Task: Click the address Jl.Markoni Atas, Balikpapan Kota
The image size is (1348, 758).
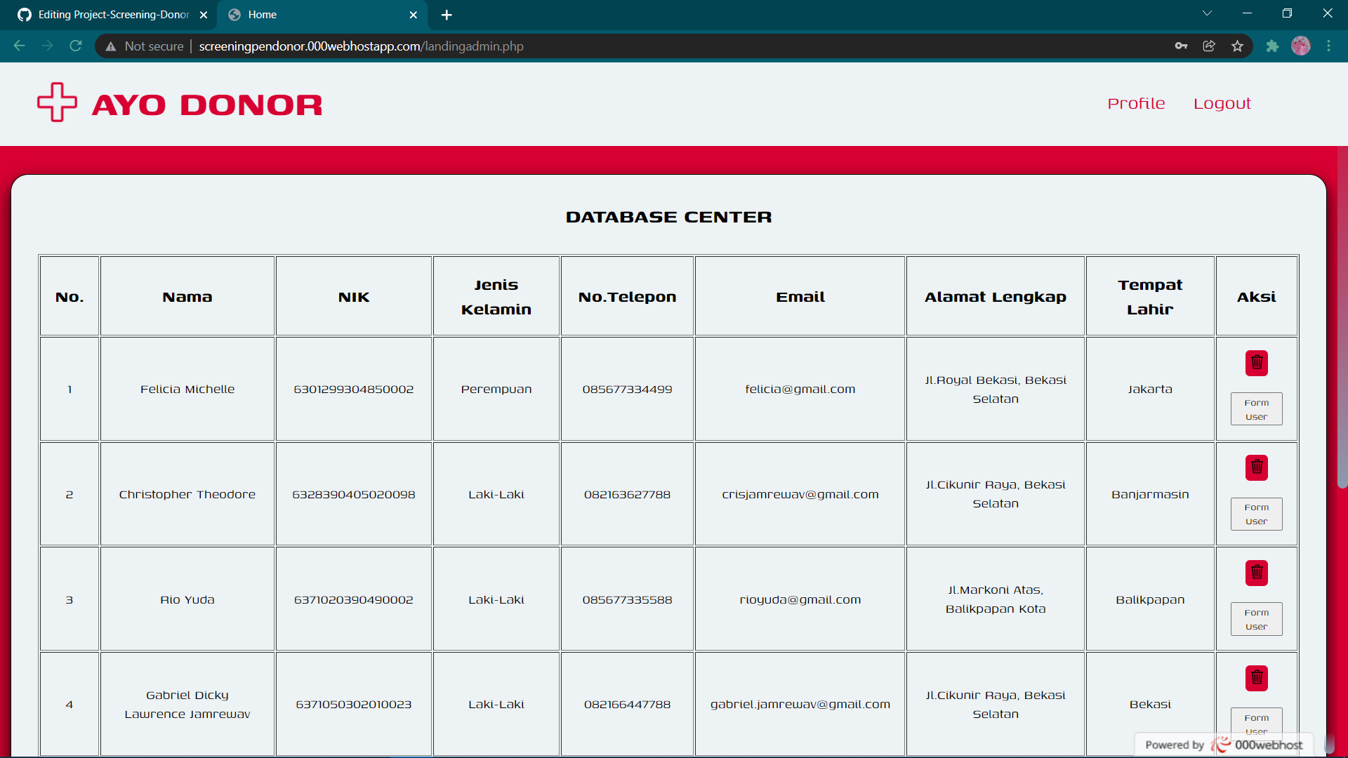Action: (x=996, y=599)
